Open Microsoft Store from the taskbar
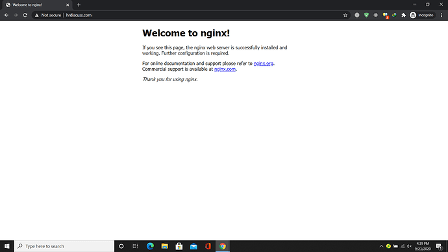 tap(179, 246)
